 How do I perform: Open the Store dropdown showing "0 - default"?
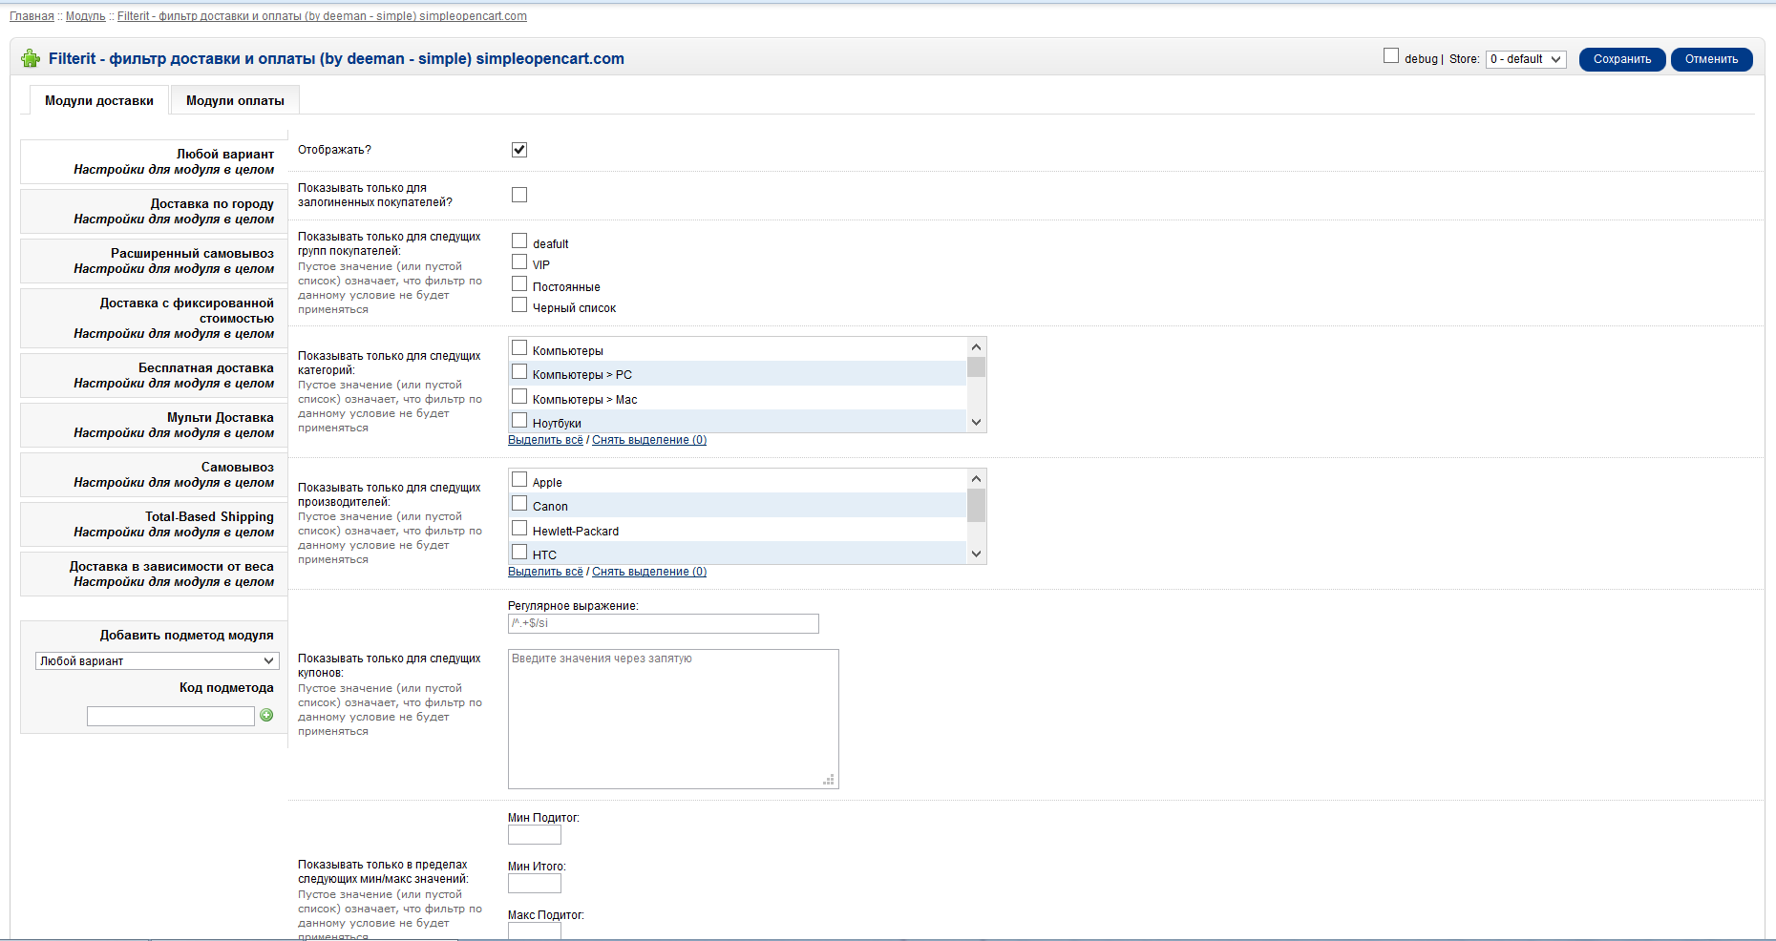pos(1525,58)
